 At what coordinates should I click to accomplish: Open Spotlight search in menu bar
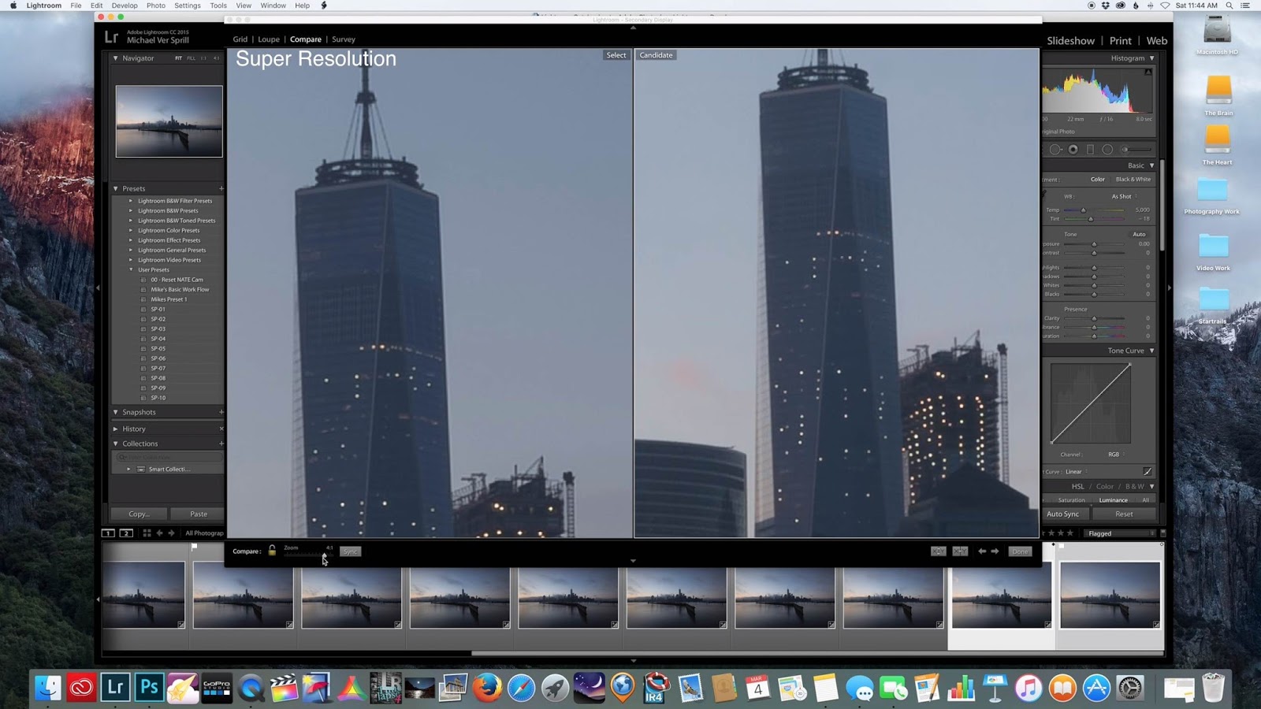(x=1229, y=6)
